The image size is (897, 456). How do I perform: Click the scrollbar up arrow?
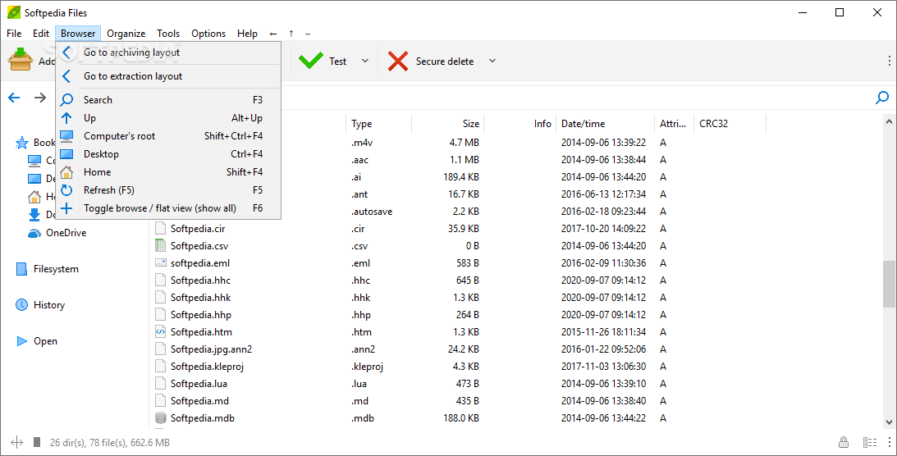(x=890, y=121)
